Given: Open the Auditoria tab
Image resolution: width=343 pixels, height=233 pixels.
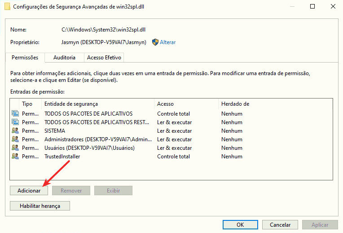Looking at the screenshot, I should click(x=64, y=58).
